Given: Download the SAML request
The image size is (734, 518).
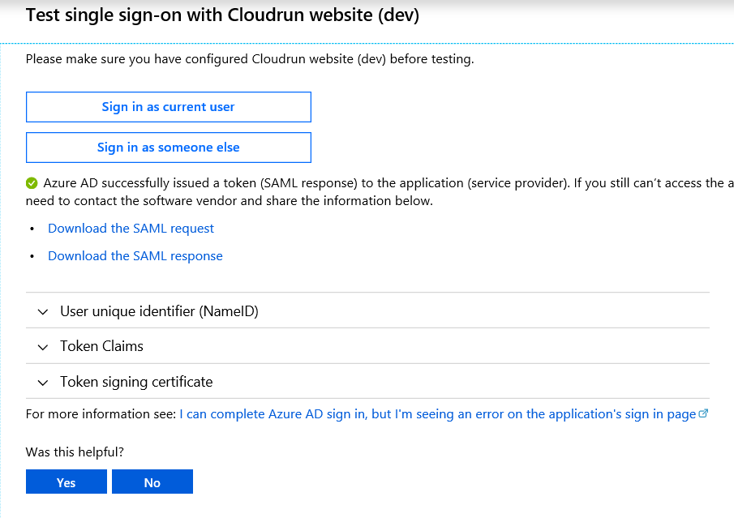Looking at the screenshot, I should (x=131, y=228).
